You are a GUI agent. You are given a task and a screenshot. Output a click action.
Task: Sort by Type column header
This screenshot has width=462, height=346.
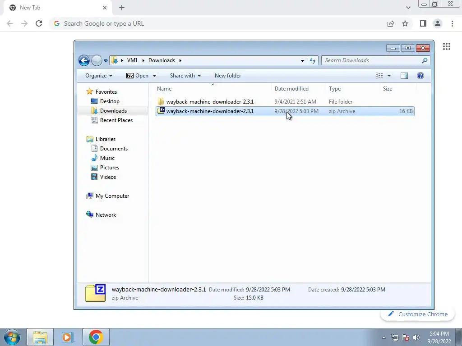coord(353,89)
